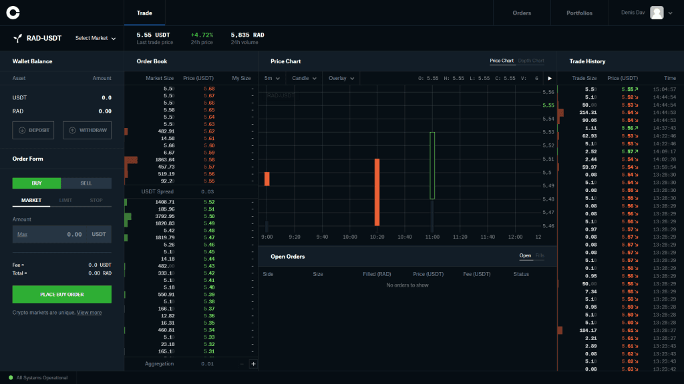
Task: Click trade at 15:04:57 in history
Action: (621, 89)
